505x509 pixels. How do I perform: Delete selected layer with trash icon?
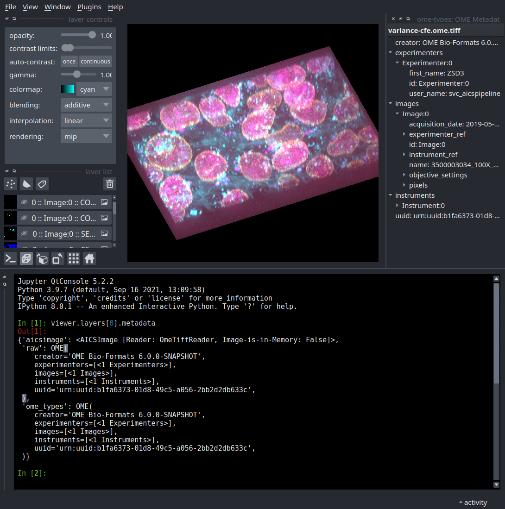pyautogui.click(x=109, y=184)
